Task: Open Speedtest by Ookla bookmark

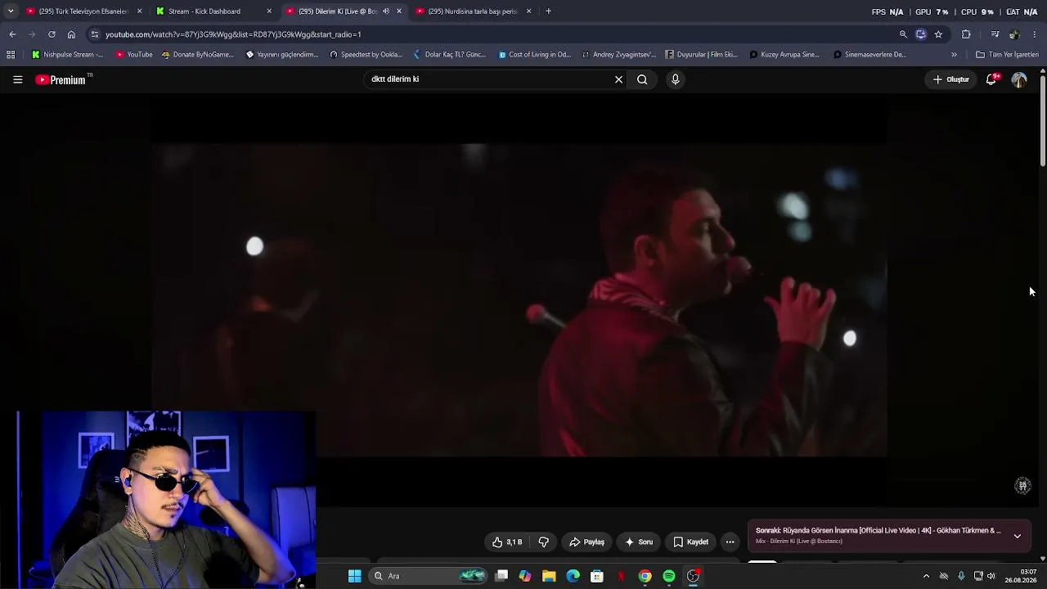Action: click(366, 55)
